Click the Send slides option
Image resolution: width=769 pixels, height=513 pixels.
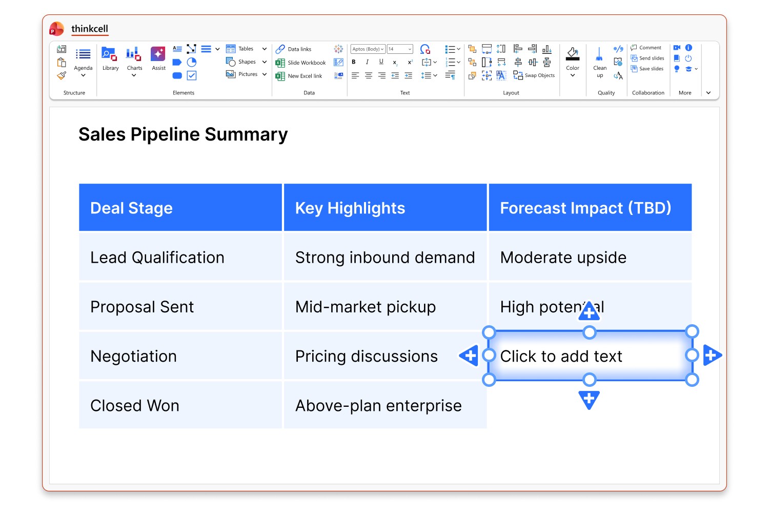click(x=647, y=58)
